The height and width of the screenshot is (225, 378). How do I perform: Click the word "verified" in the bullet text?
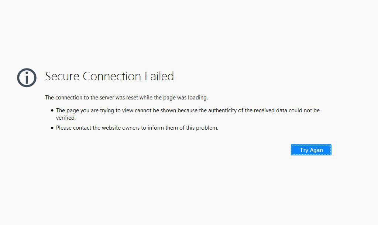point(66,118)
